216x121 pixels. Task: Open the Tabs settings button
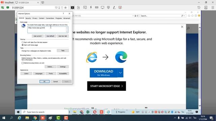(63, 51)
